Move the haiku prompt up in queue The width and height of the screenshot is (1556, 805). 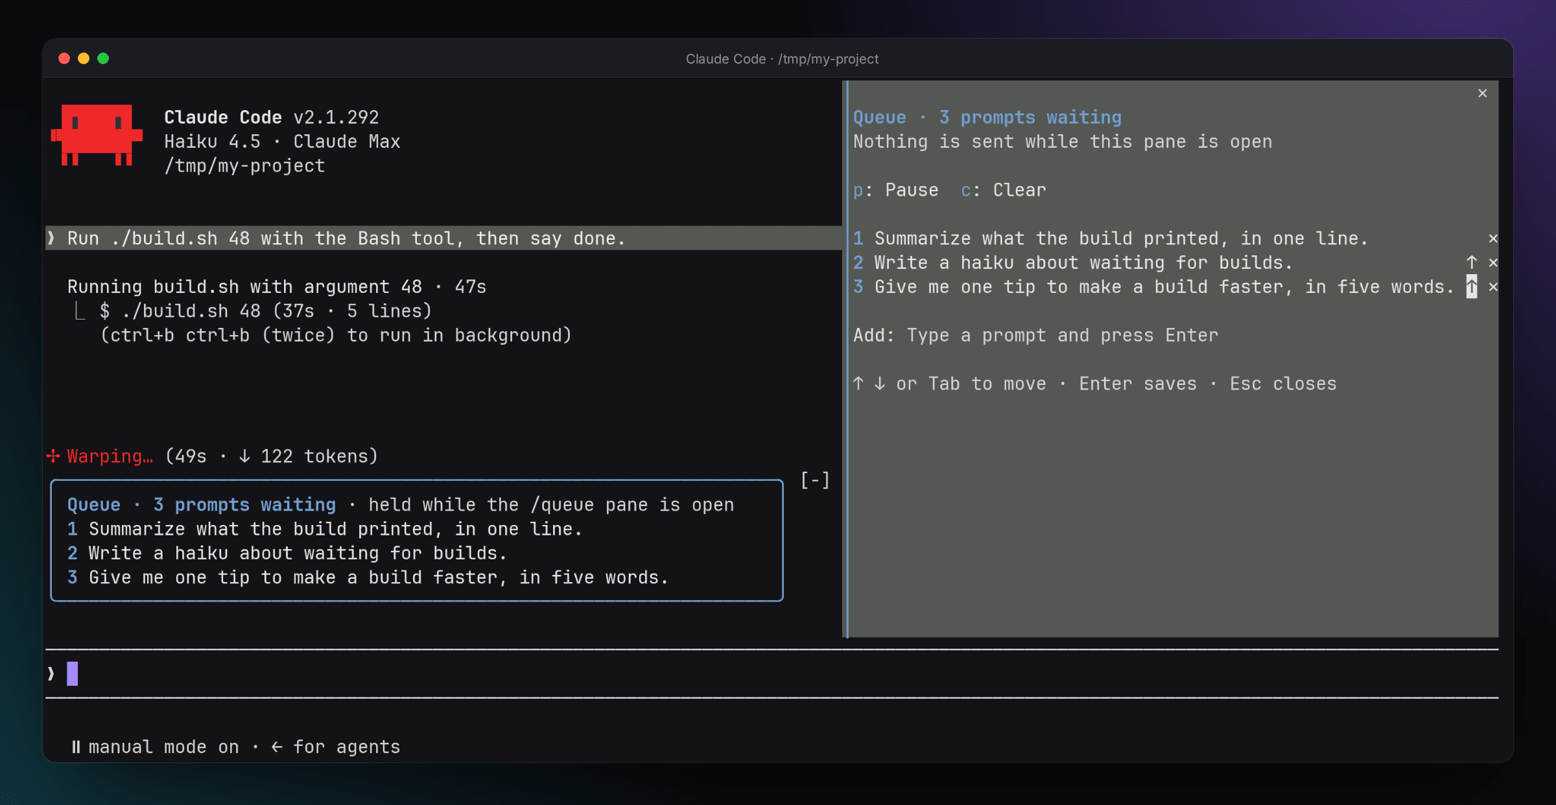[1472, 262]
